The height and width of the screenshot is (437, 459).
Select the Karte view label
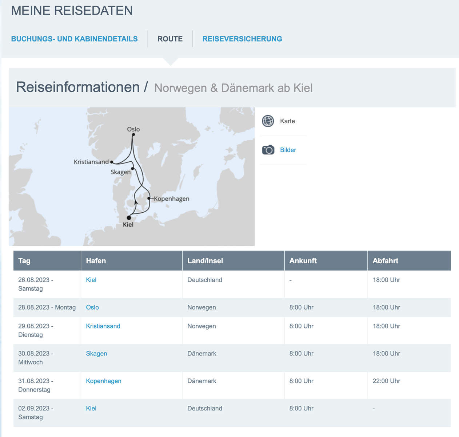point(287,121)
